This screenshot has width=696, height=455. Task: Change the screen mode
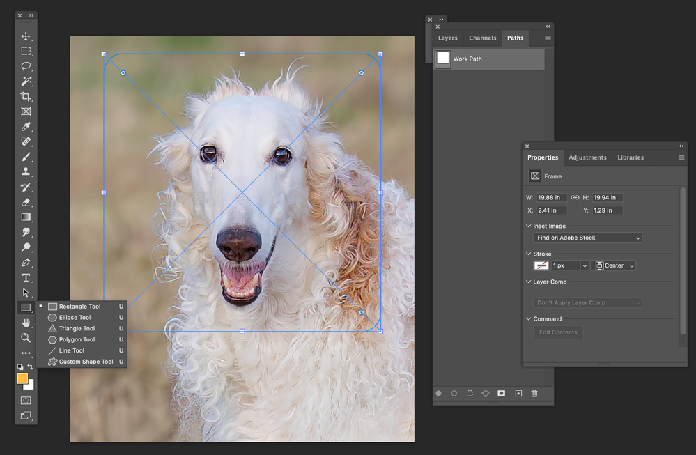coord(26,415)
